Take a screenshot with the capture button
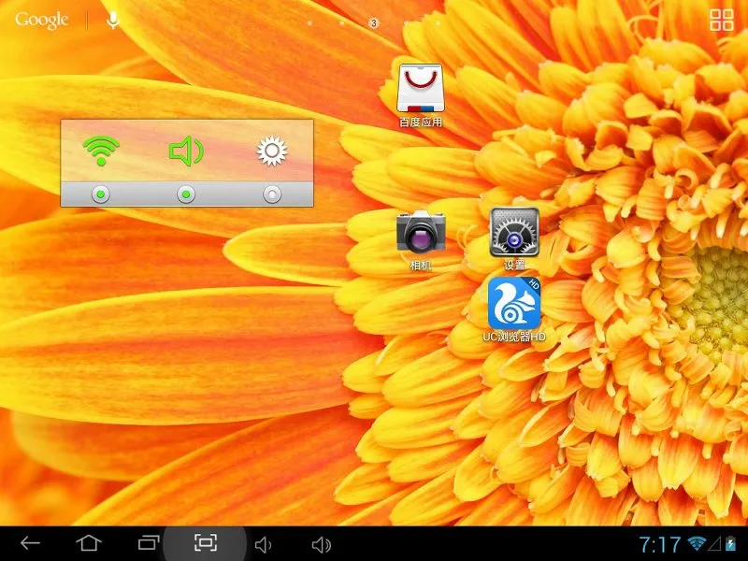Viewport: 748px width, 561px height. click(206, 543)
